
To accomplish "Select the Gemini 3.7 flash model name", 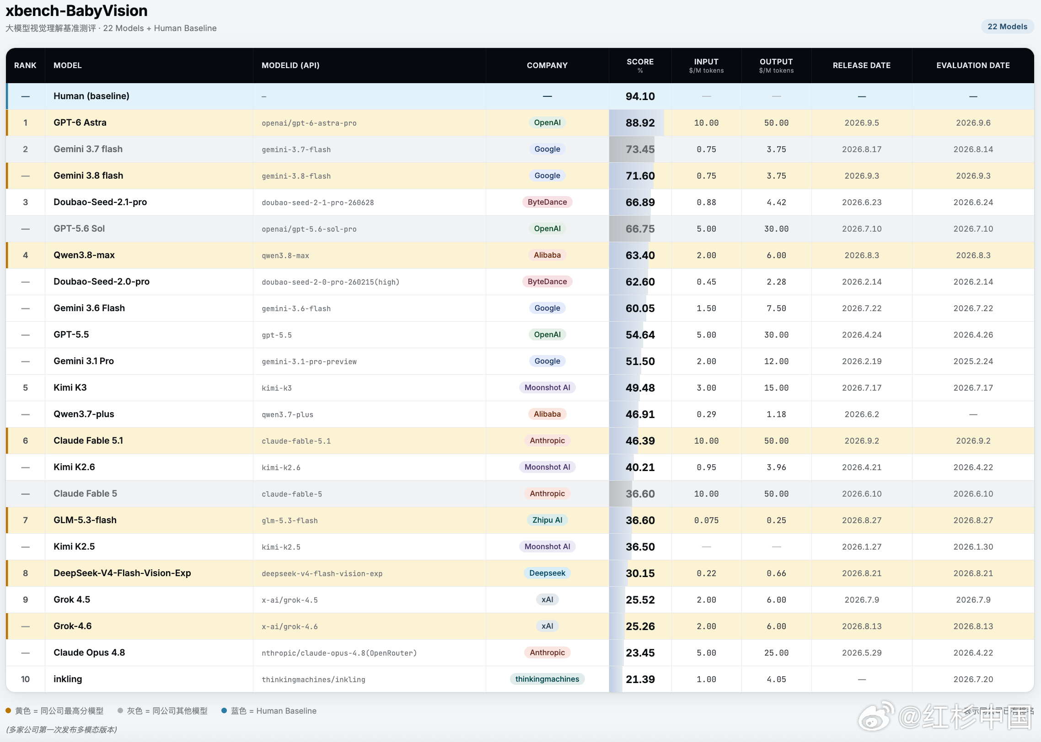I will tap(88, 149).
